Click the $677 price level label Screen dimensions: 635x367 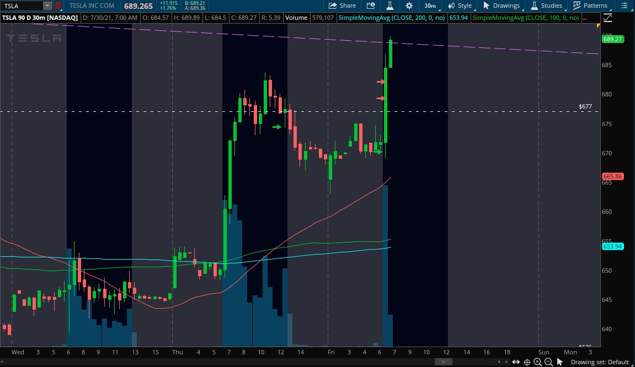585,107
